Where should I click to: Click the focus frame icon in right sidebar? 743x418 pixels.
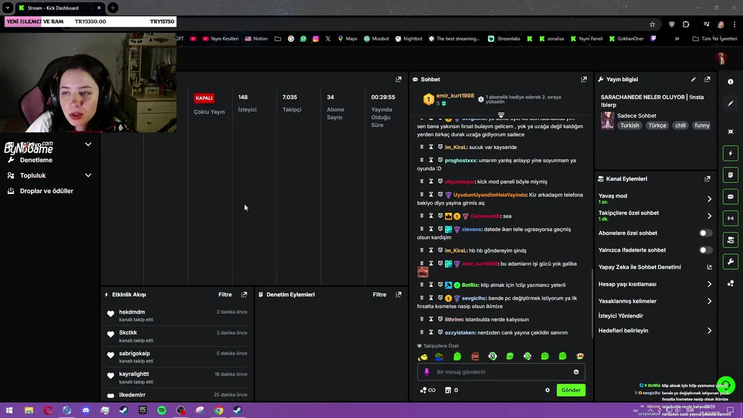730,132
